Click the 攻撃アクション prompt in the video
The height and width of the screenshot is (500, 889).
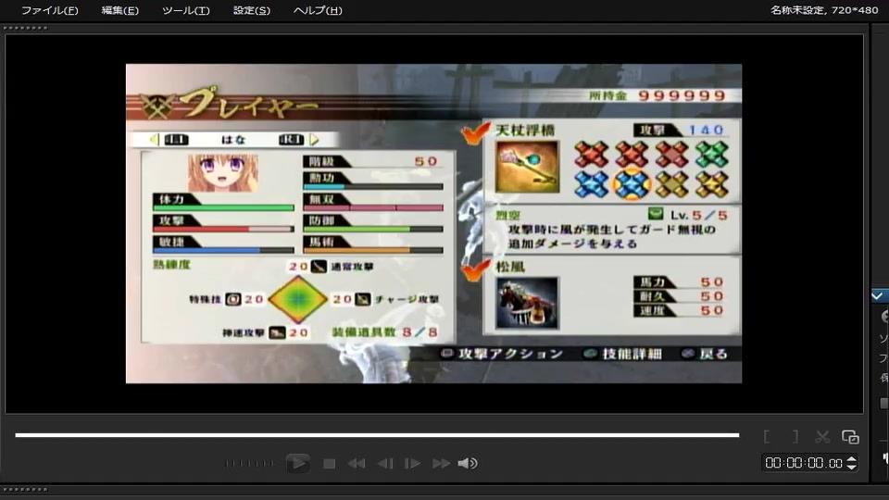tap(502, 354)
